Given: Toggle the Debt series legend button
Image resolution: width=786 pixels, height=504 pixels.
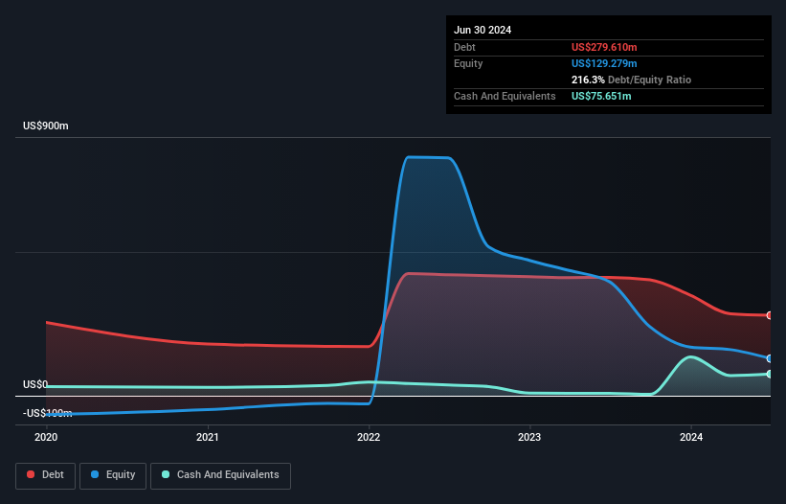Looking at the screenshot, I should (x=45, y=475).
